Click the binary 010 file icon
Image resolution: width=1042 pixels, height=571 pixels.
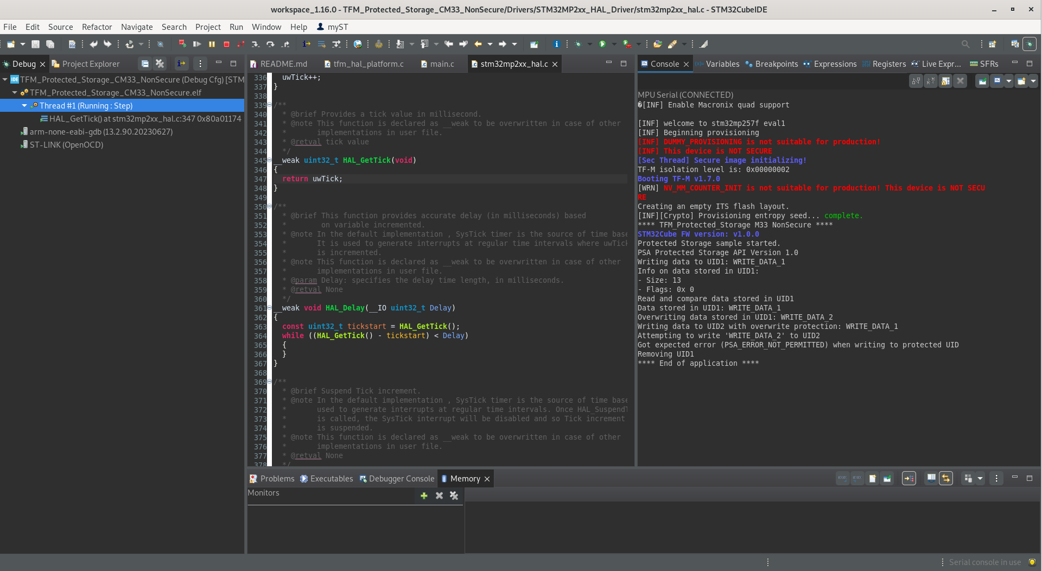[x=72, y=44]
